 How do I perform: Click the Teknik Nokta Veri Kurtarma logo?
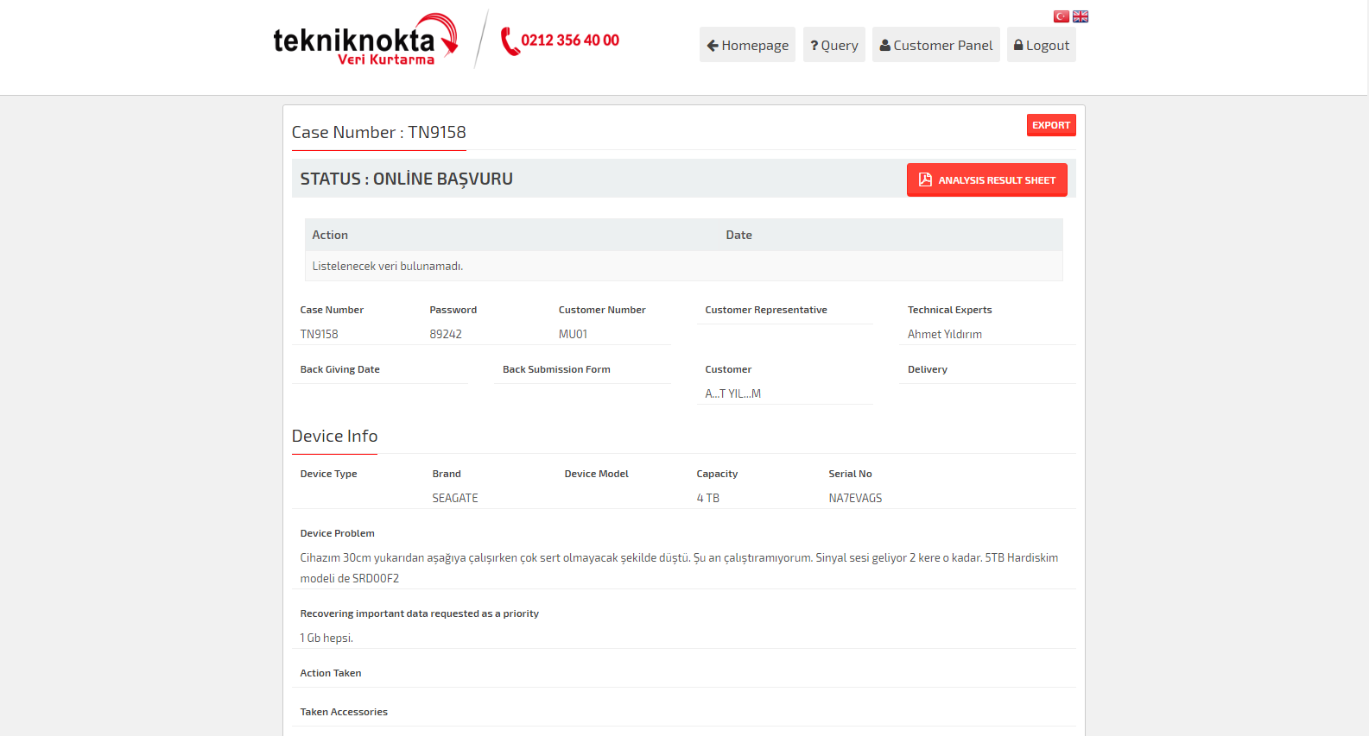[364, 41]
